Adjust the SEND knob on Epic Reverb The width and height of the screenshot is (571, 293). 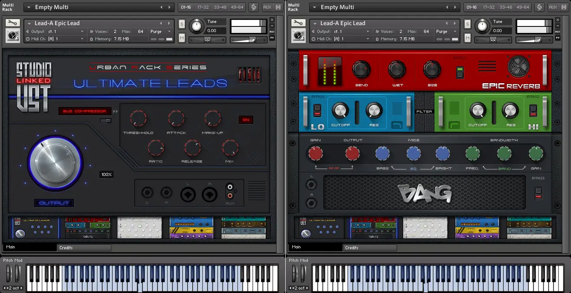pyautogui.click(x=361, y=69)
